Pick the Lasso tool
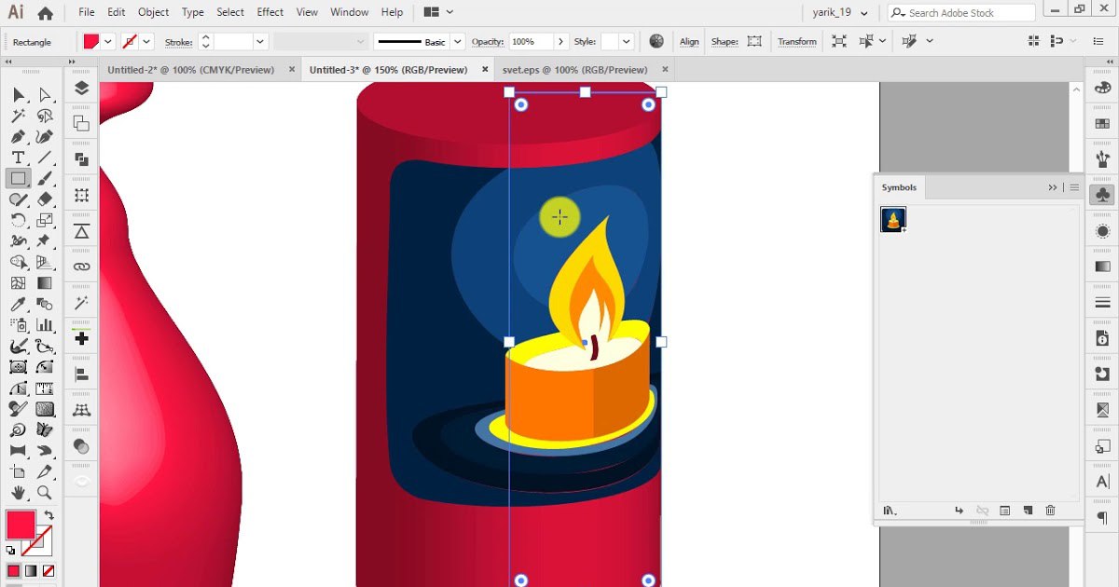The width and height of the screenshot is (1119, 587). pos(45,116)
